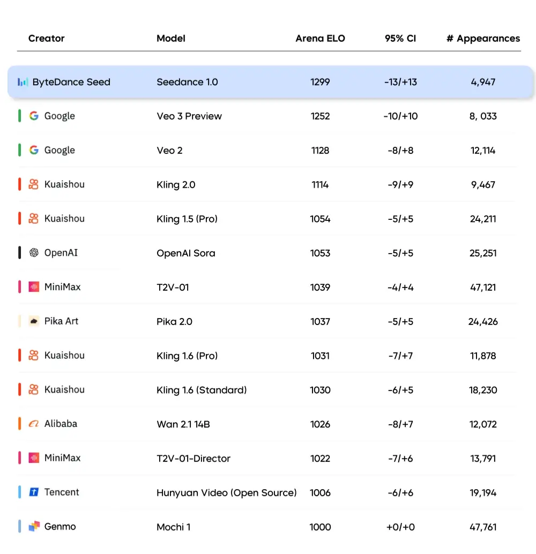Click the Genmo logo in the Mochi 1 row
The width and height of the screenshot is (536, 554).
[x=33, y=527]
